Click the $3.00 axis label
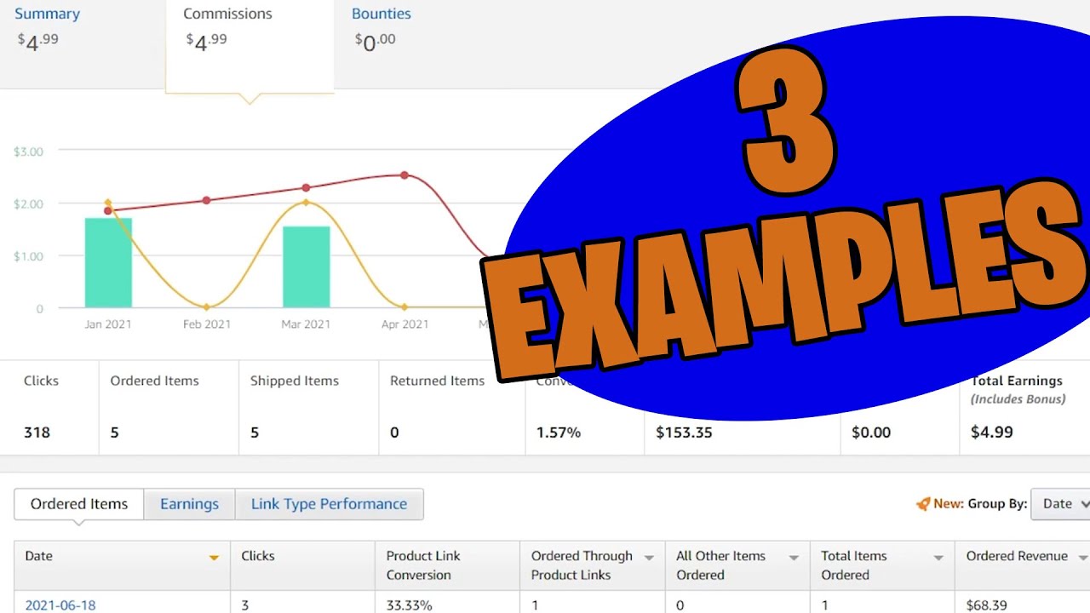 pos(28,152)
